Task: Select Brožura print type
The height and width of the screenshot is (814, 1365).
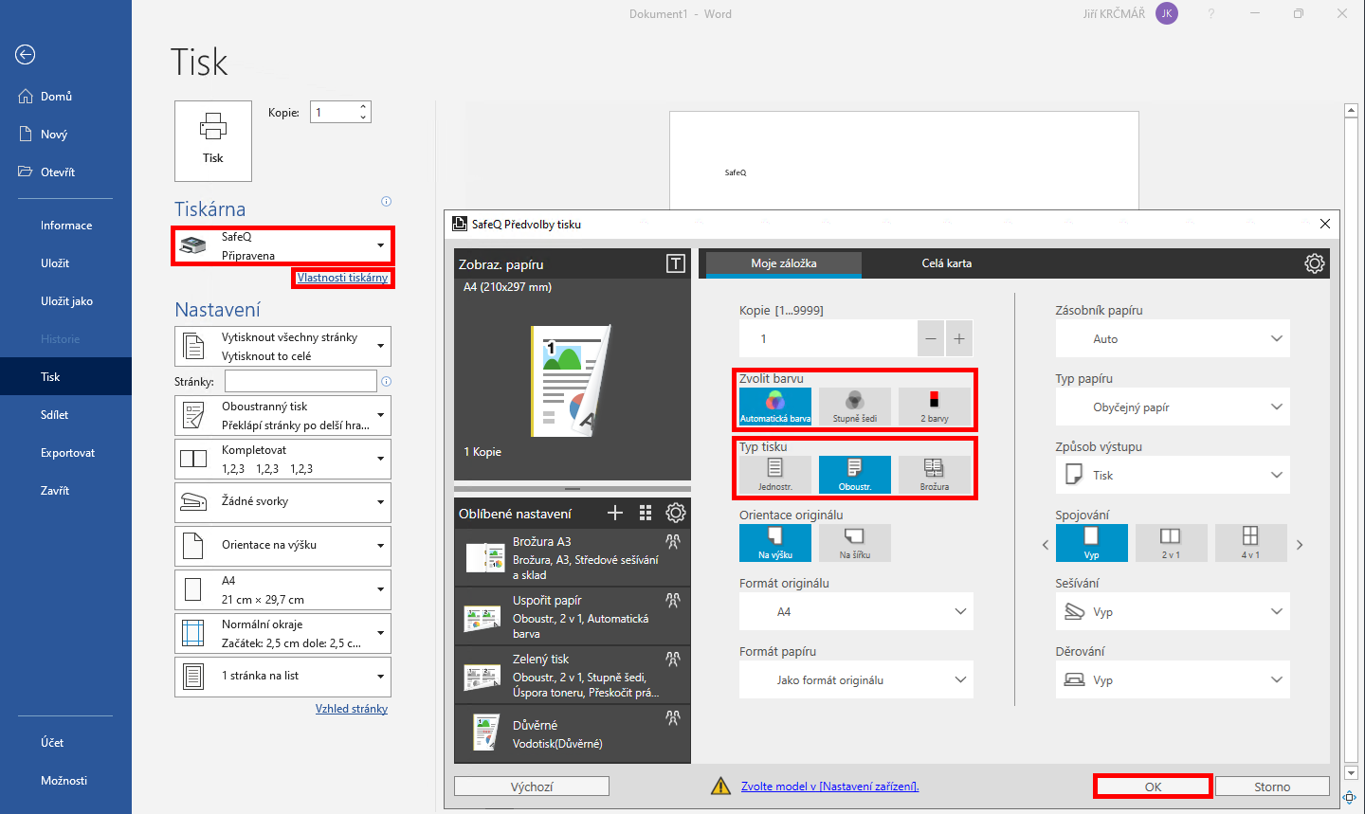Action: [x=935, y=475]
